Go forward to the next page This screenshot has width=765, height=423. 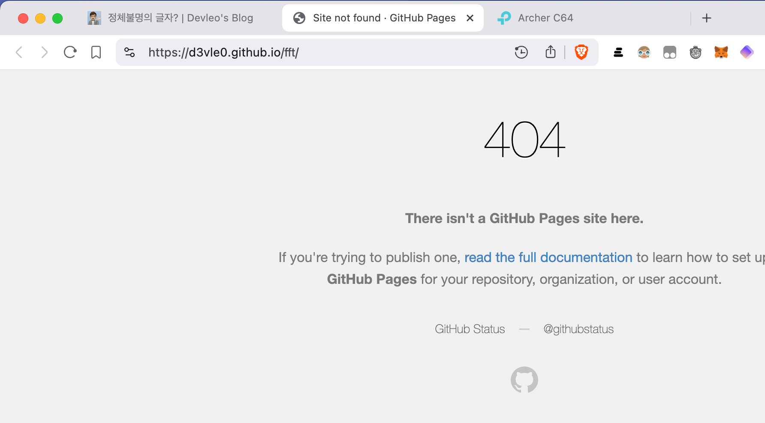[x=44, y=52]
